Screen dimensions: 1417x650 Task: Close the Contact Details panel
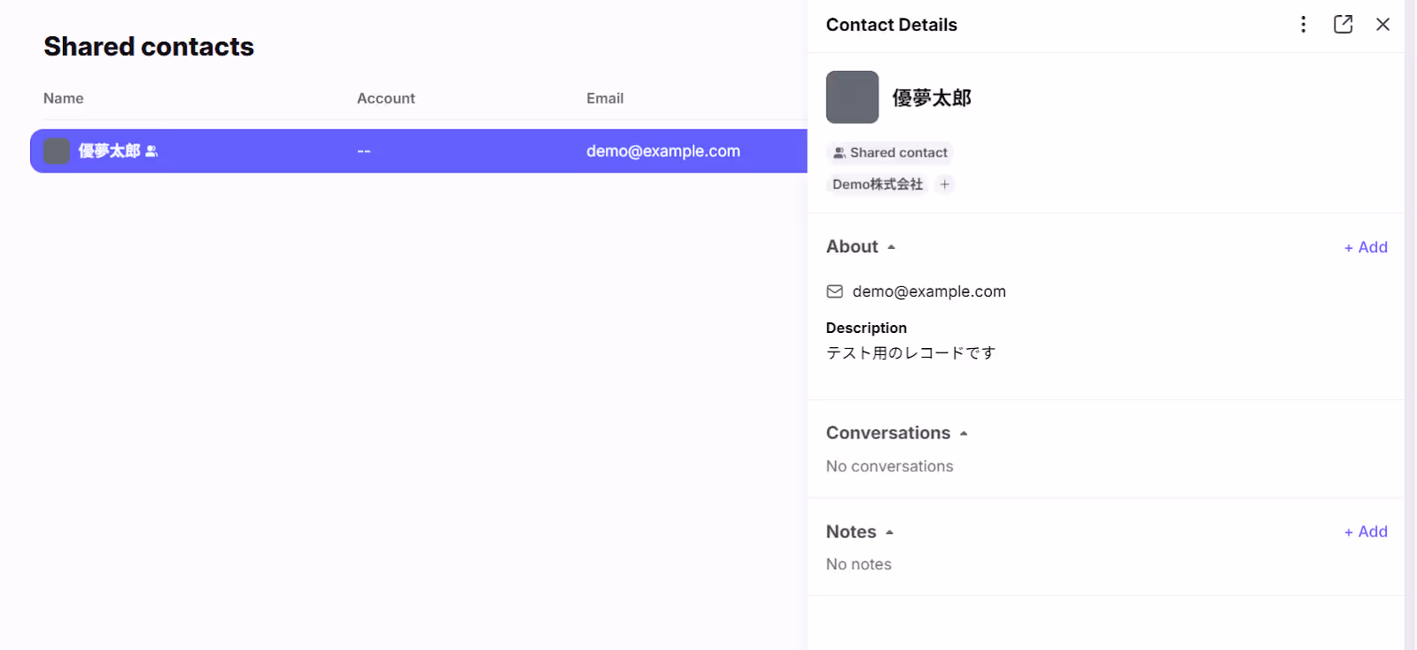(1382, 25)
